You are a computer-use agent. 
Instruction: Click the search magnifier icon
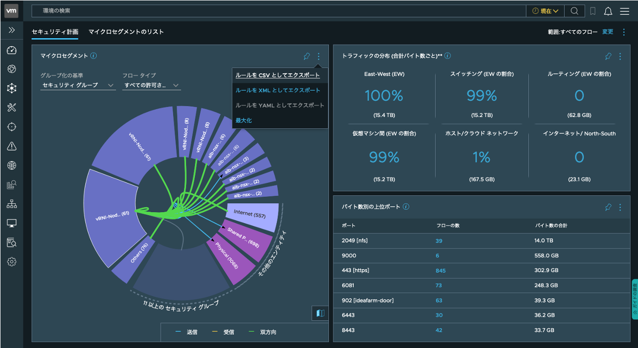point(574,11)
